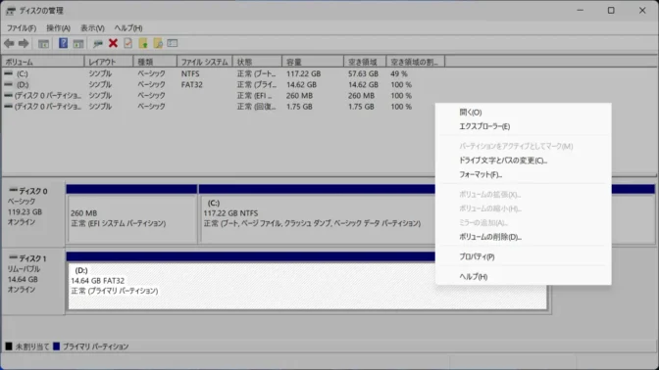The width and height of the screenshot is (659, 370).
Task: Click the folder with magnifier icon
Action: 158,43
